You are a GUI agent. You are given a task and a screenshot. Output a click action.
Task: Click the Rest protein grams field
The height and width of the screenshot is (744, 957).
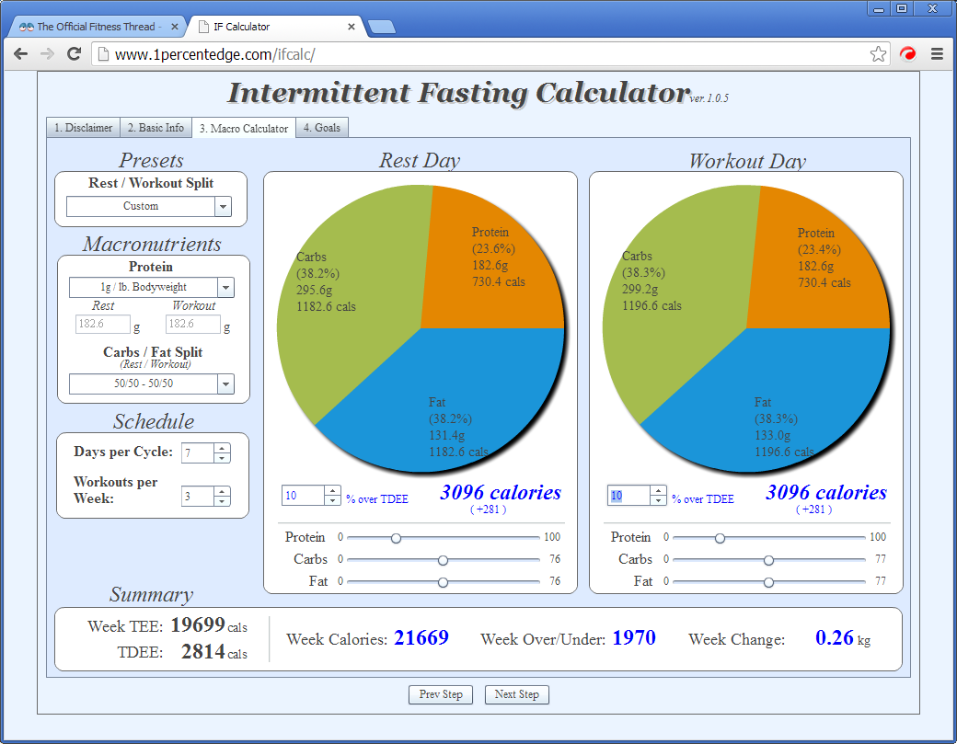(102, 324)
